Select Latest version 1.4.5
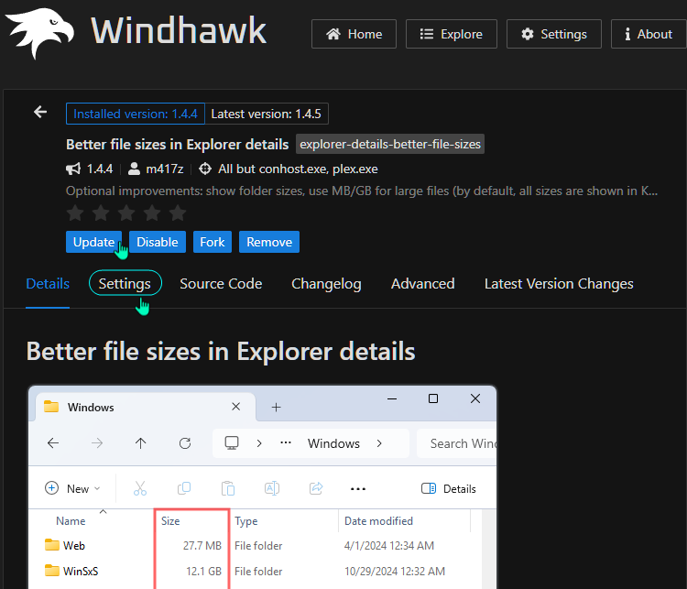The height and width of the screenshot is (589, 687). (267, 114)
